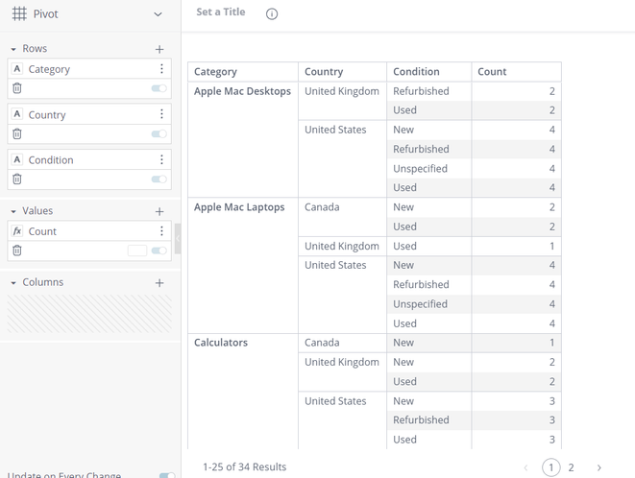Go to results page 2
635x478 pixels.
click(571, 467)
